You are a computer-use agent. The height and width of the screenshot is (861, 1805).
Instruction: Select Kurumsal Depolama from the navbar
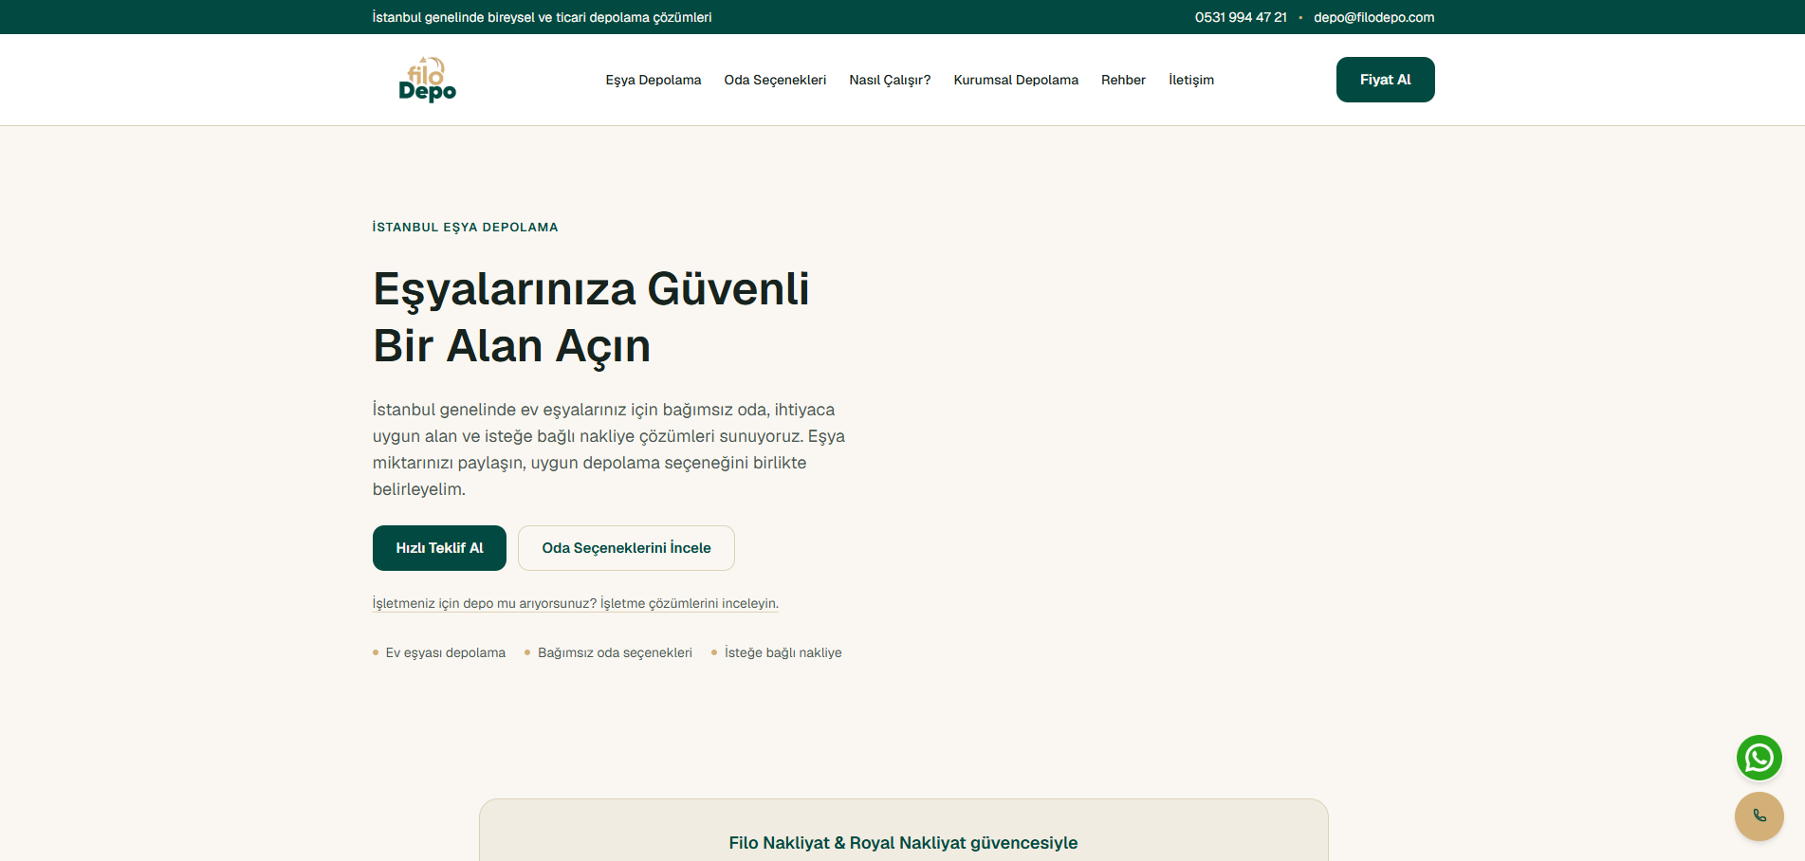pyautogui.click(x=1016, y=80)
